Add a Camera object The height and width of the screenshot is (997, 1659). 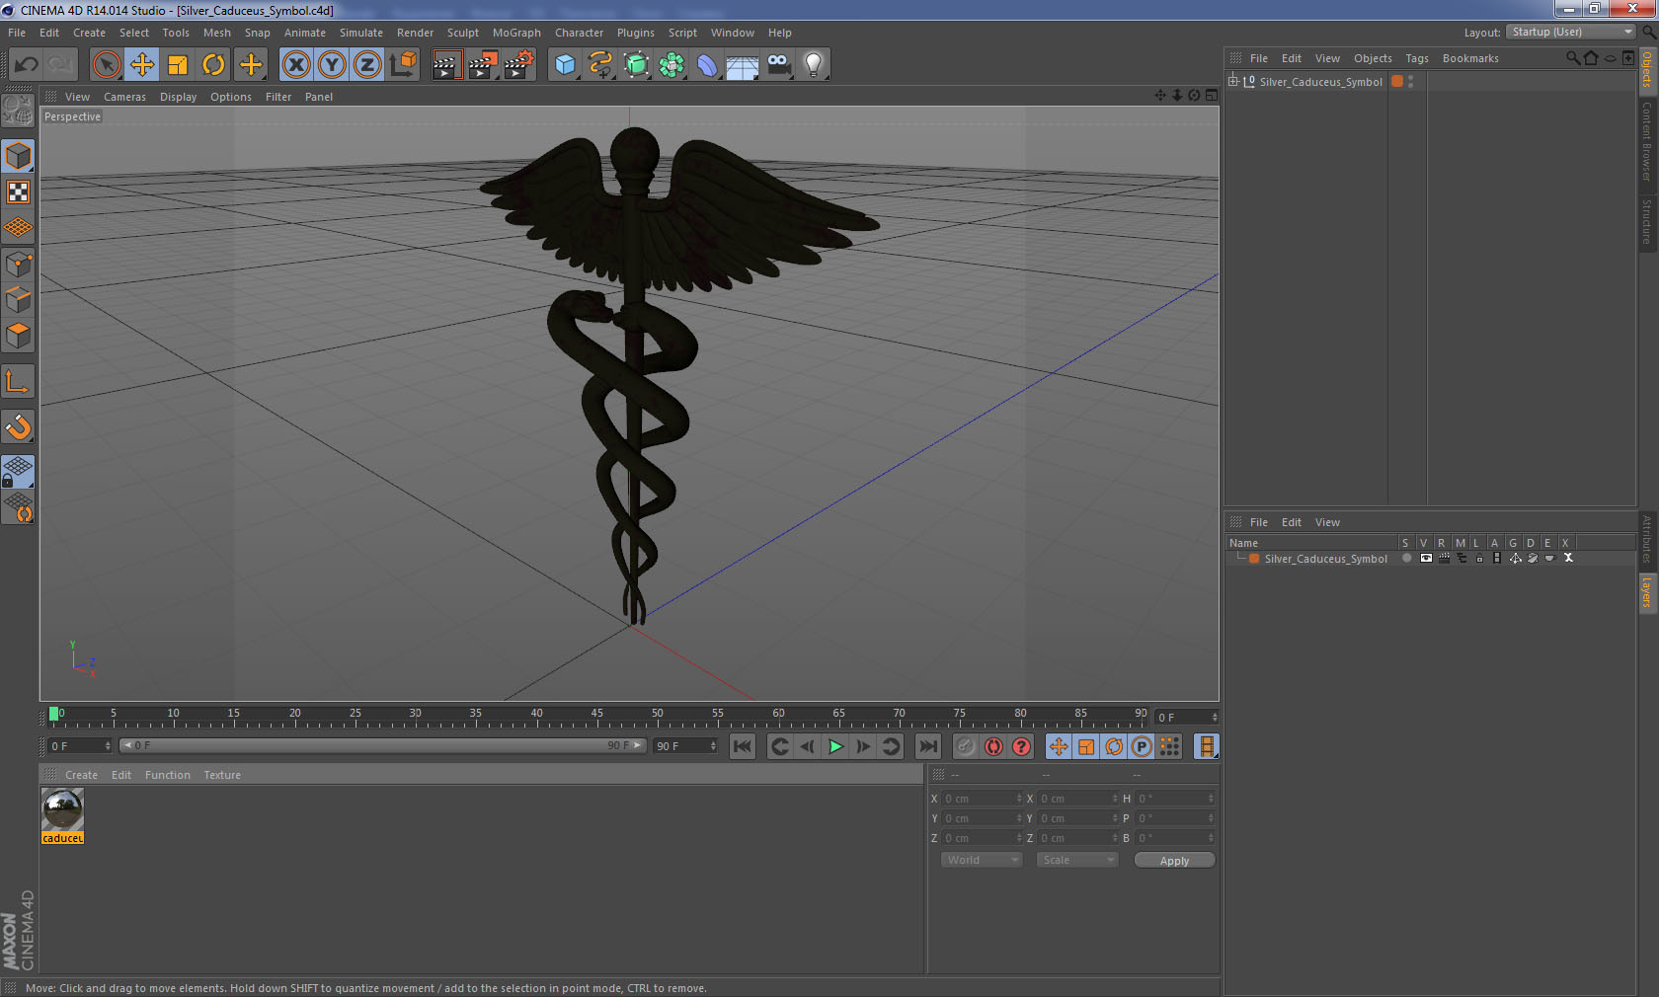[x=778, y=65]
